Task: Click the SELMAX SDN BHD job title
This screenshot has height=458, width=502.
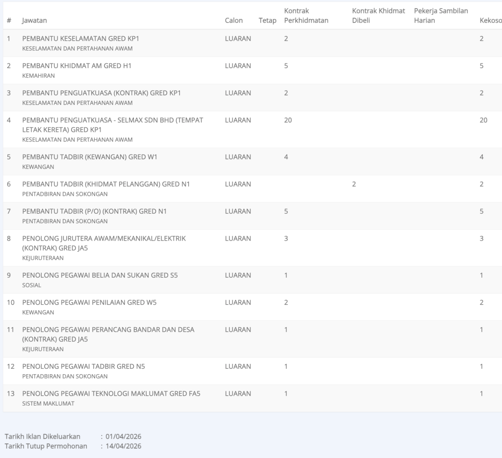Action: tap(112, 120)
